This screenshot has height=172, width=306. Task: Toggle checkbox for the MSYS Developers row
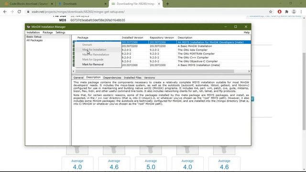click(74, 42)
